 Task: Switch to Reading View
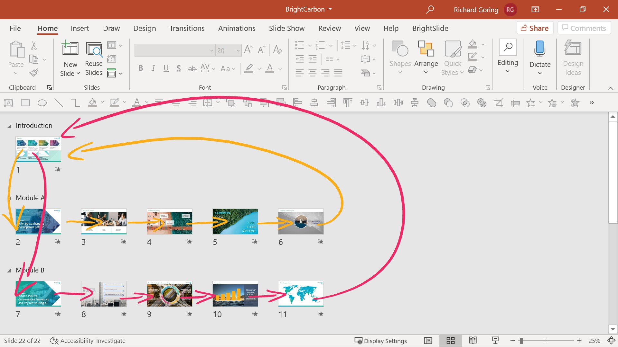click(473, 341)
